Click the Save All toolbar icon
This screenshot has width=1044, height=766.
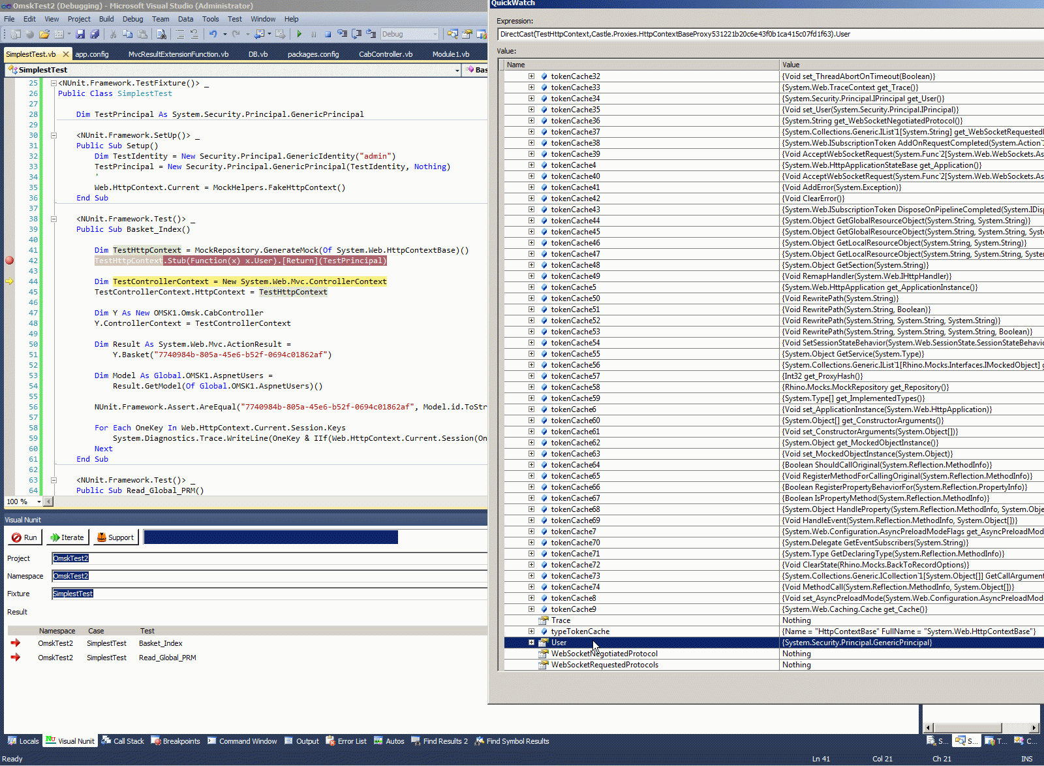coord(95,34)
